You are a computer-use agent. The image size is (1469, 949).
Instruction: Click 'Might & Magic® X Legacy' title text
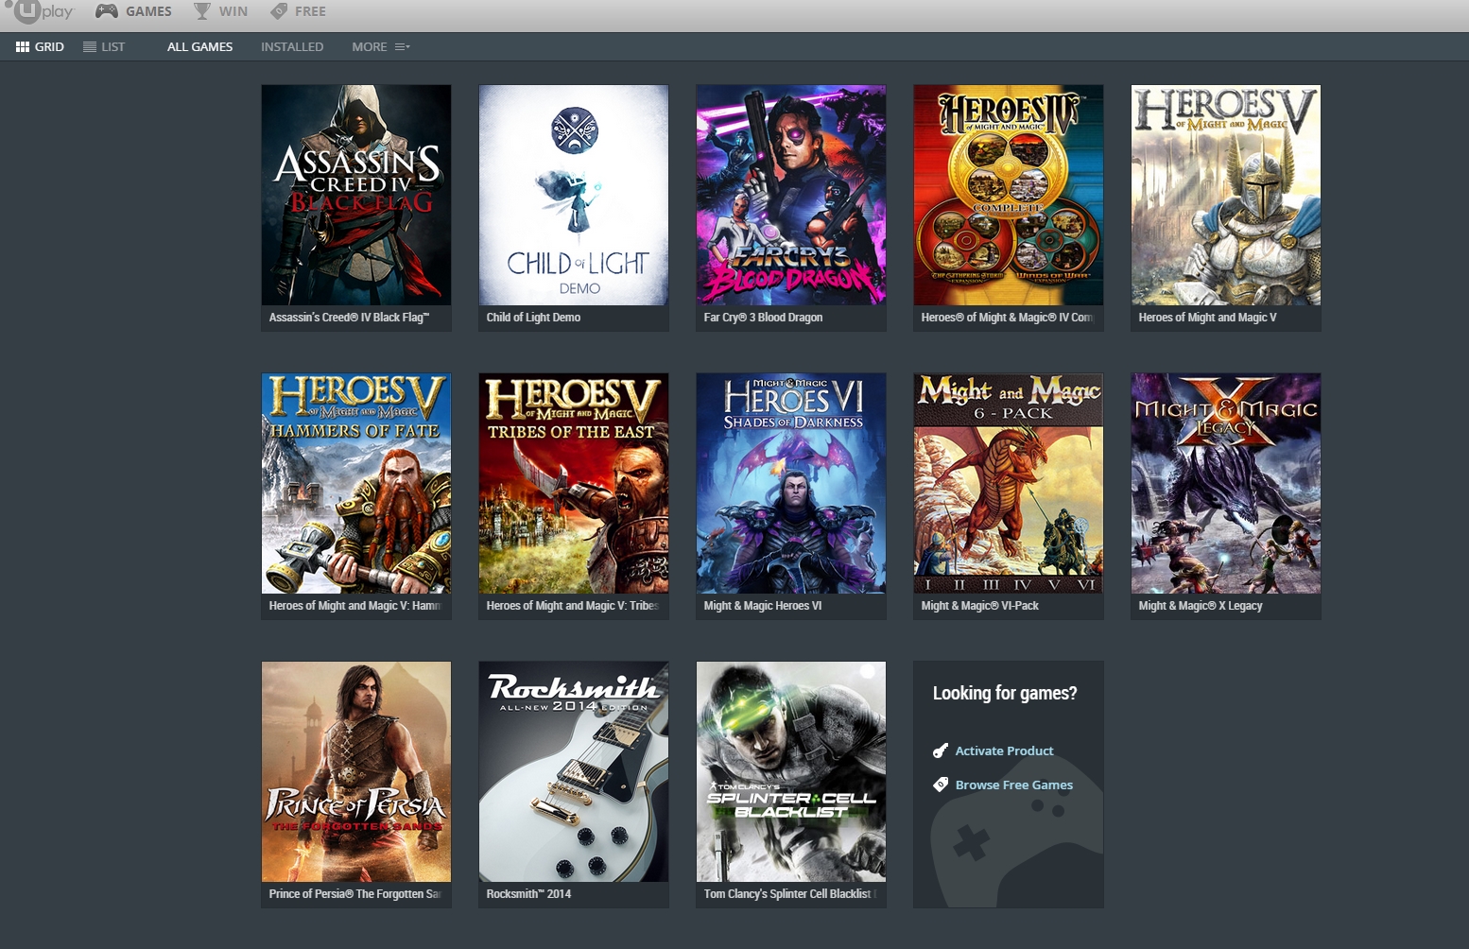click(1201, 606)
